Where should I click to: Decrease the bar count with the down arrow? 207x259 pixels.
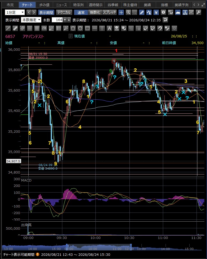tap(65, 20)
